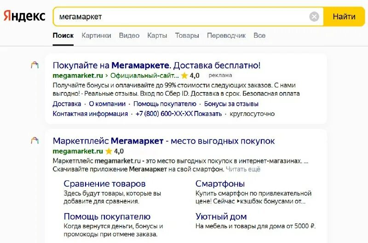The height and width of the screenshot is (243, 368).
Task: Open the Контактная информация link
Action: point(90,114)
